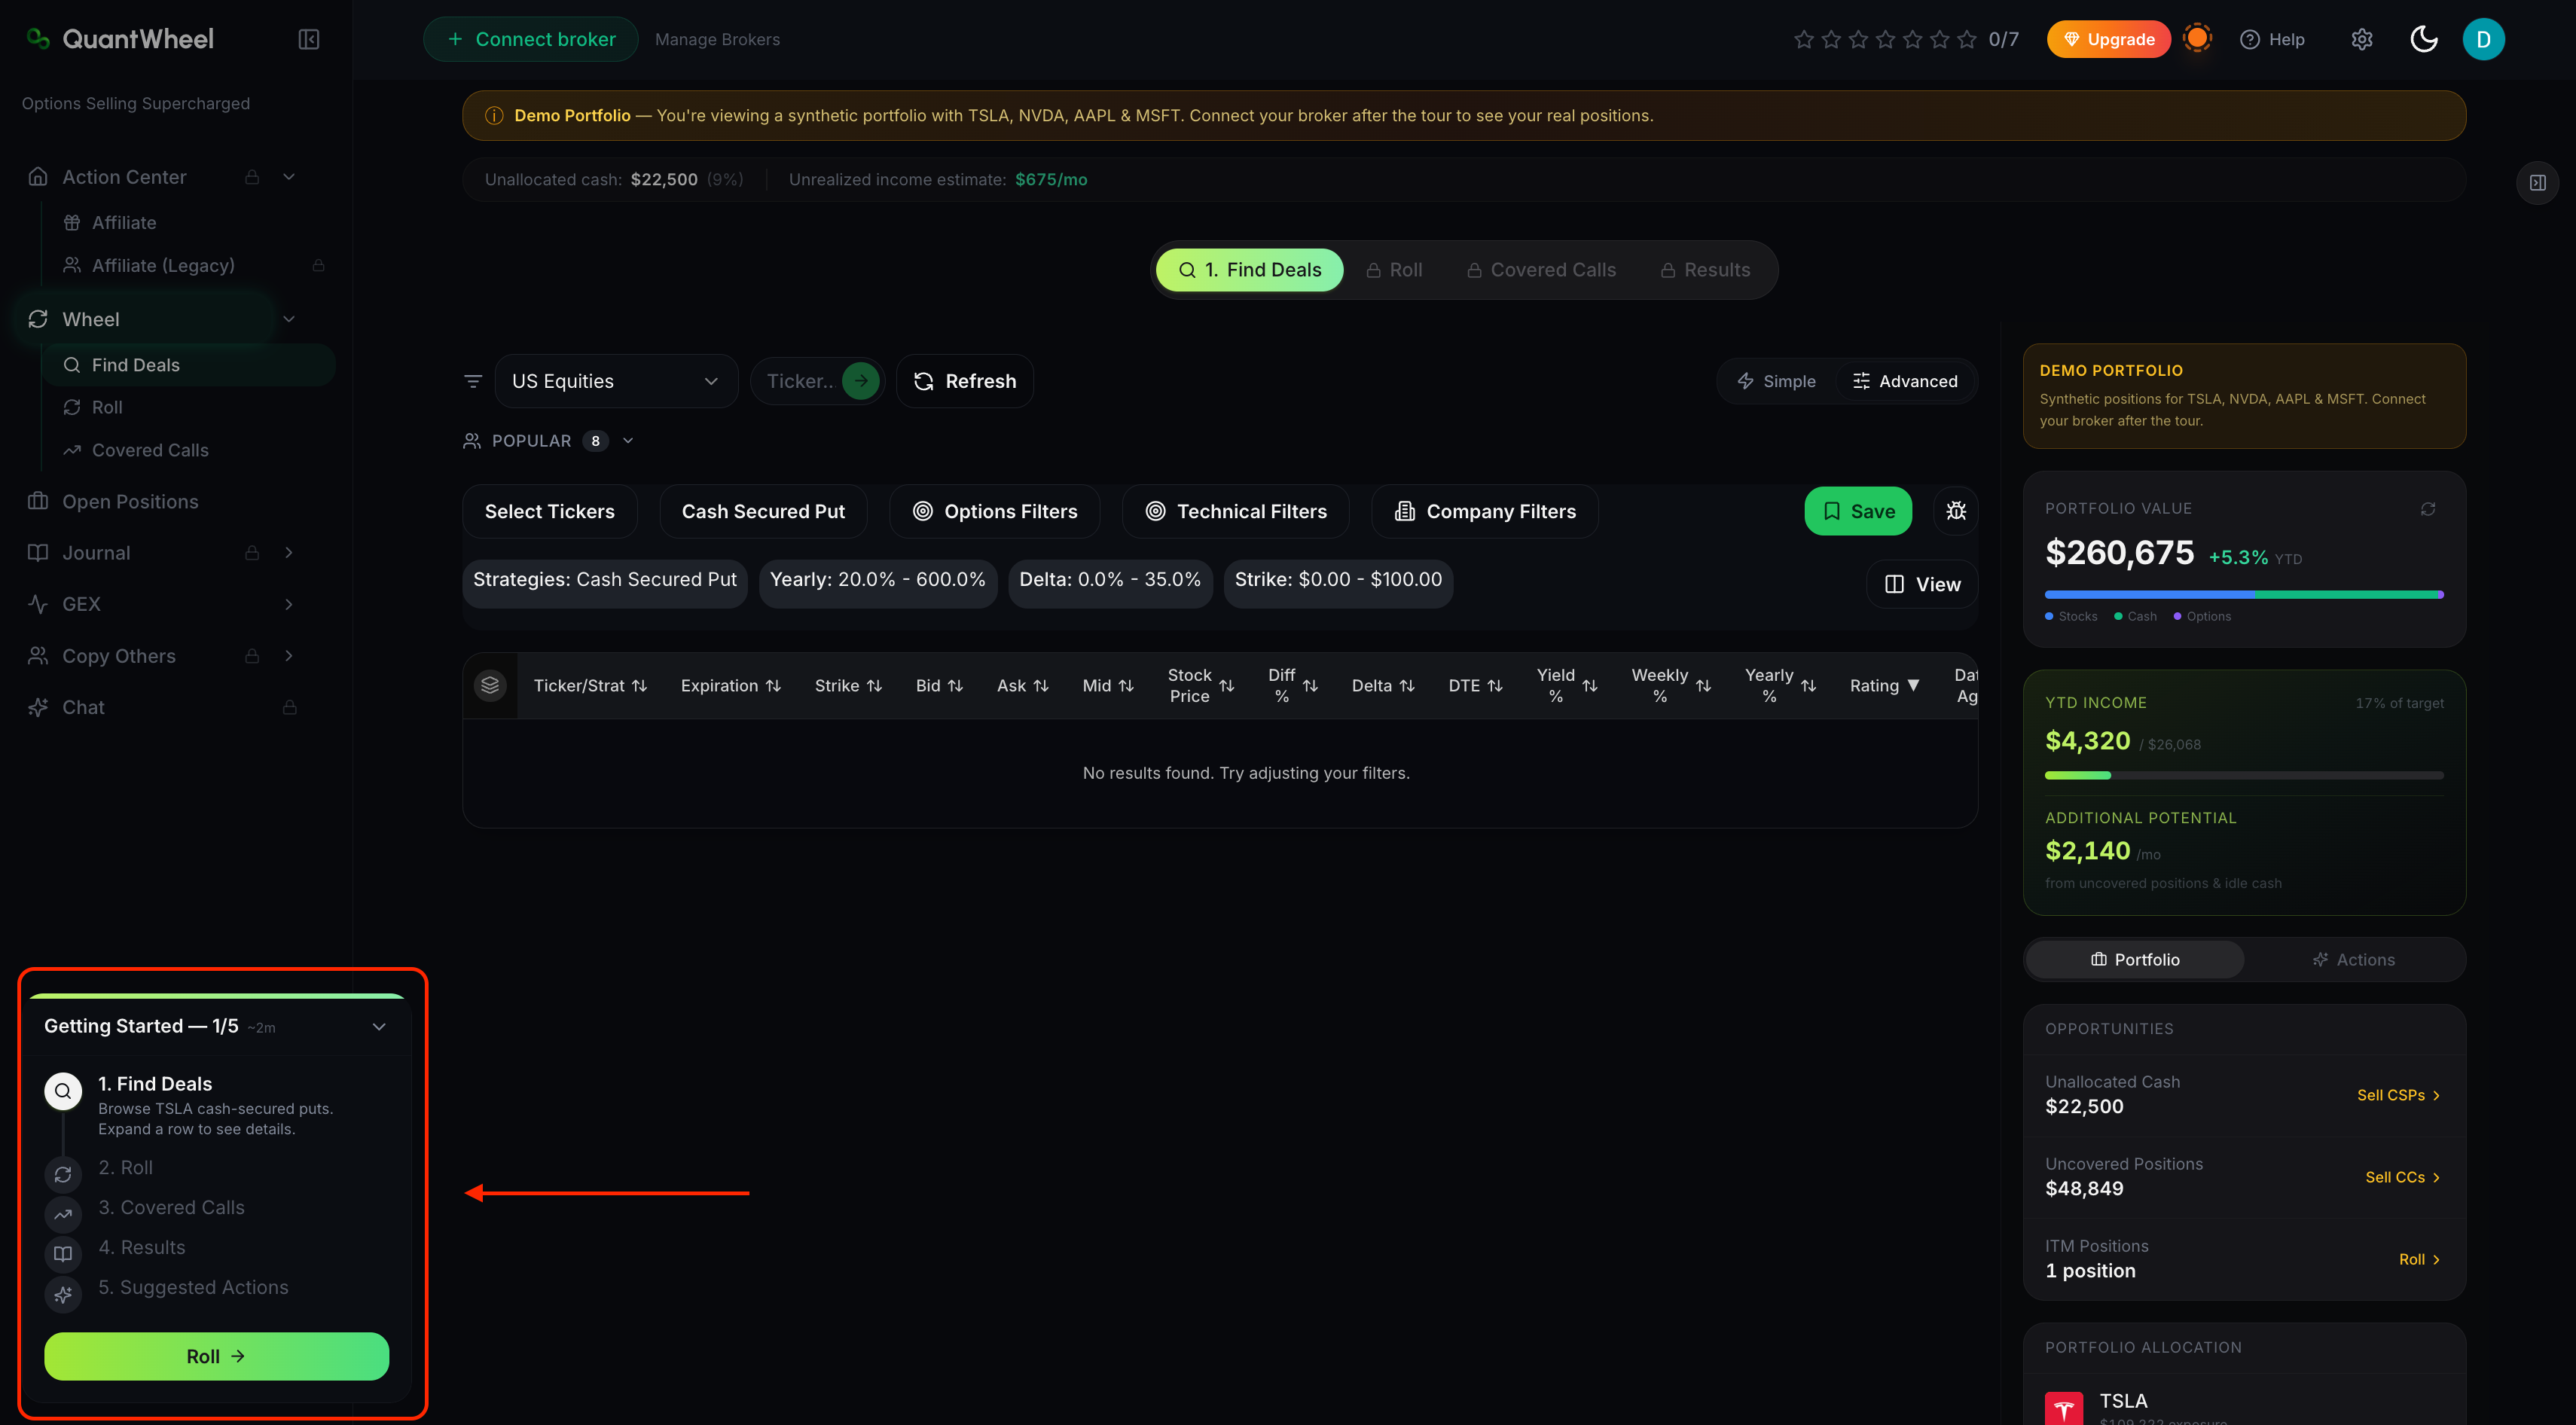Open Select Tickers
The image size is (2576, 1425).
coord(549,511)
